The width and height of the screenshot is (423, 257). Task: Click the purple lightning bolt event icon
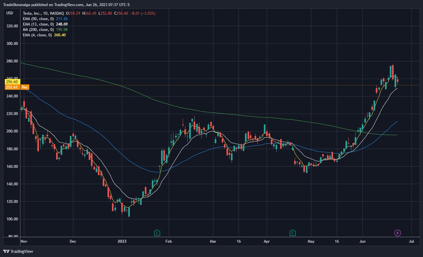398,233
